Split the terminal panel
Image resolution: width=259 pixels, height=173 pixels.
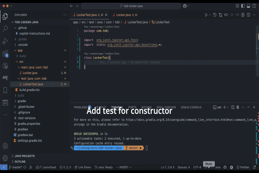[233, 107]
